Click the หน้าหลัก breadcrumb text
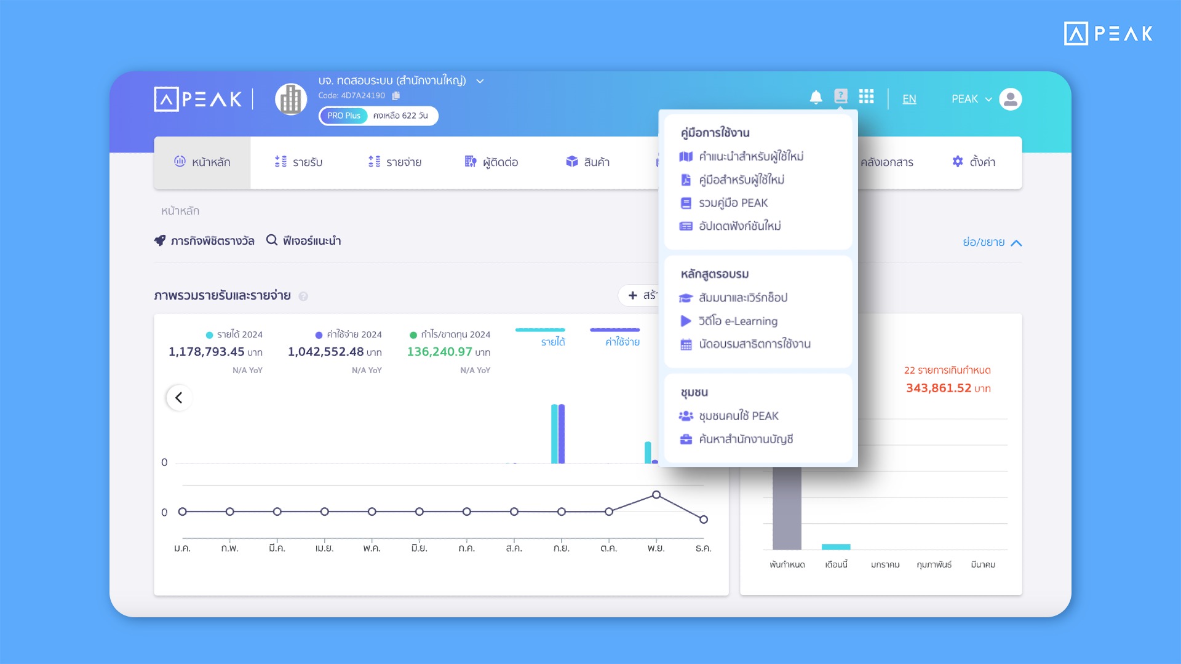The image size is (1181, 664). pos(180,211)
